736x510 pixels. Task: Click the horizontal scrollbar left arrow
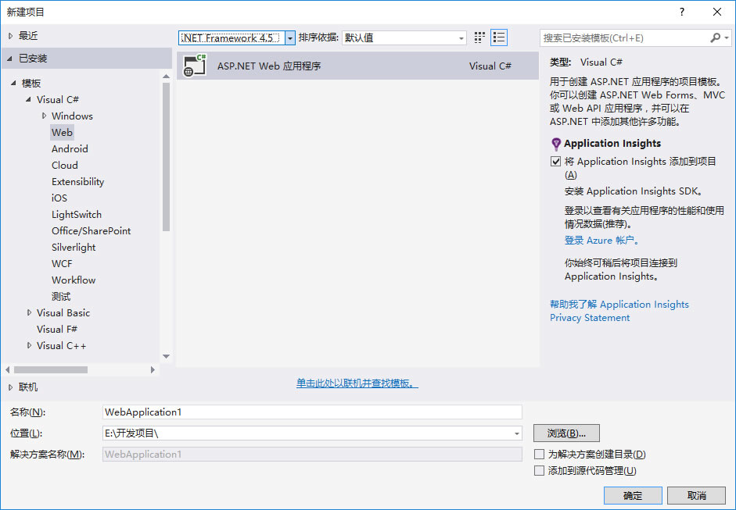(8, 370)
